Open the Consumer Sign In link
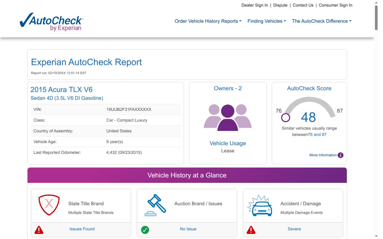This screenshot has height=239, width=383. pos(335,5)
